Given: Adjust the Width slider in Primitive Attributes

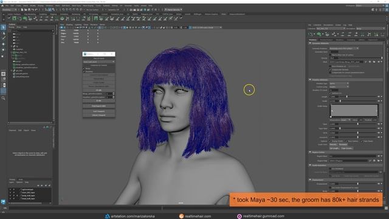Looking at the screenshot, I should point(358,101).
